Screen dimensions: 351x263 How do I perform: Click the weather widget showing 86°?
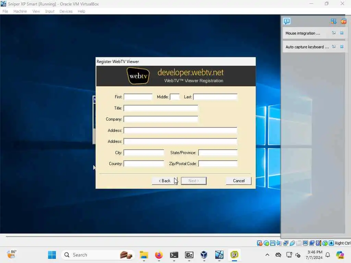click(11, 254)
